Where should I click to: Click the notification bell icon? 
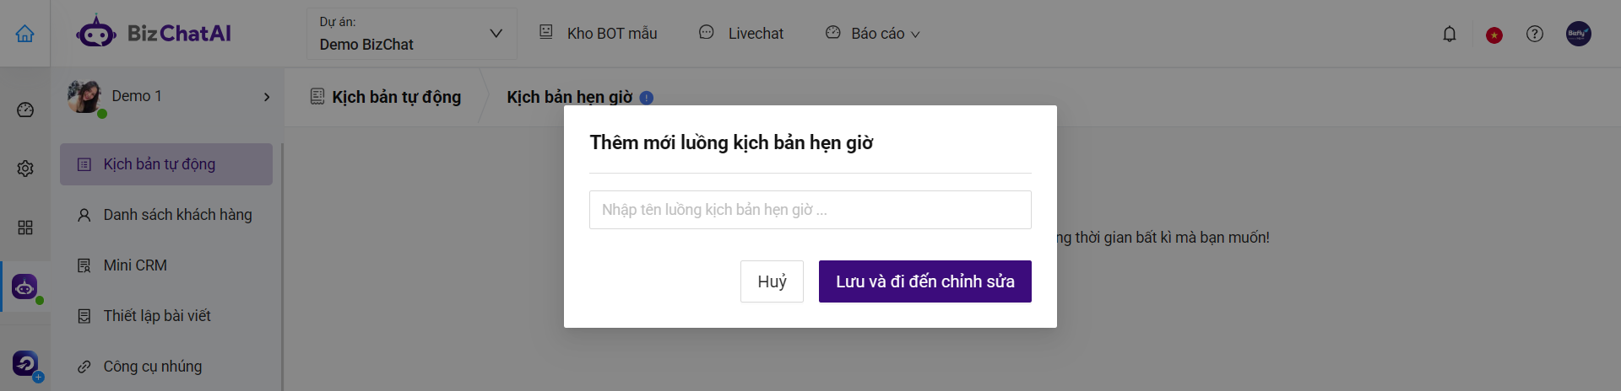[x=1450, y=35]
